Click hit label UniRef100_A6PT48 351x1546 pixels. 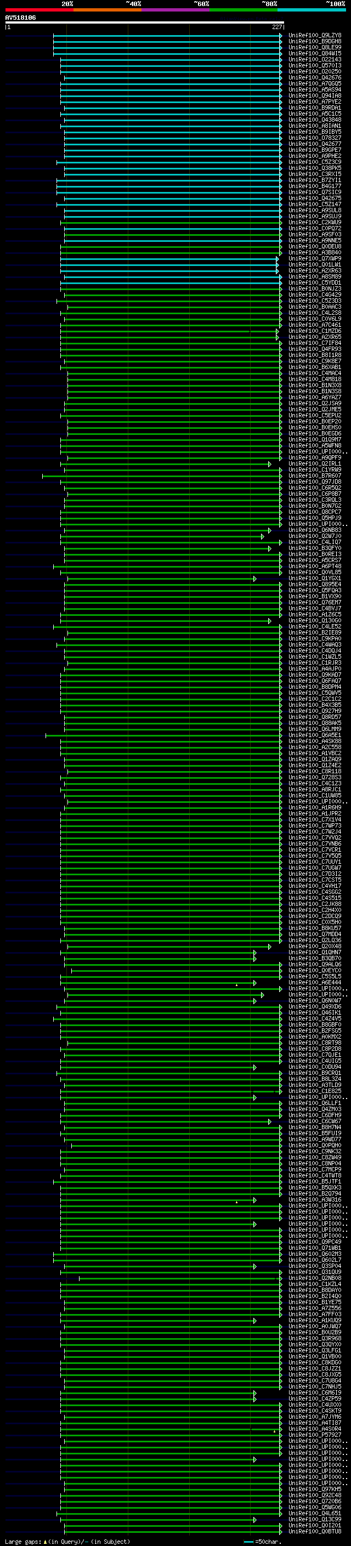click(x=315, y=566)
